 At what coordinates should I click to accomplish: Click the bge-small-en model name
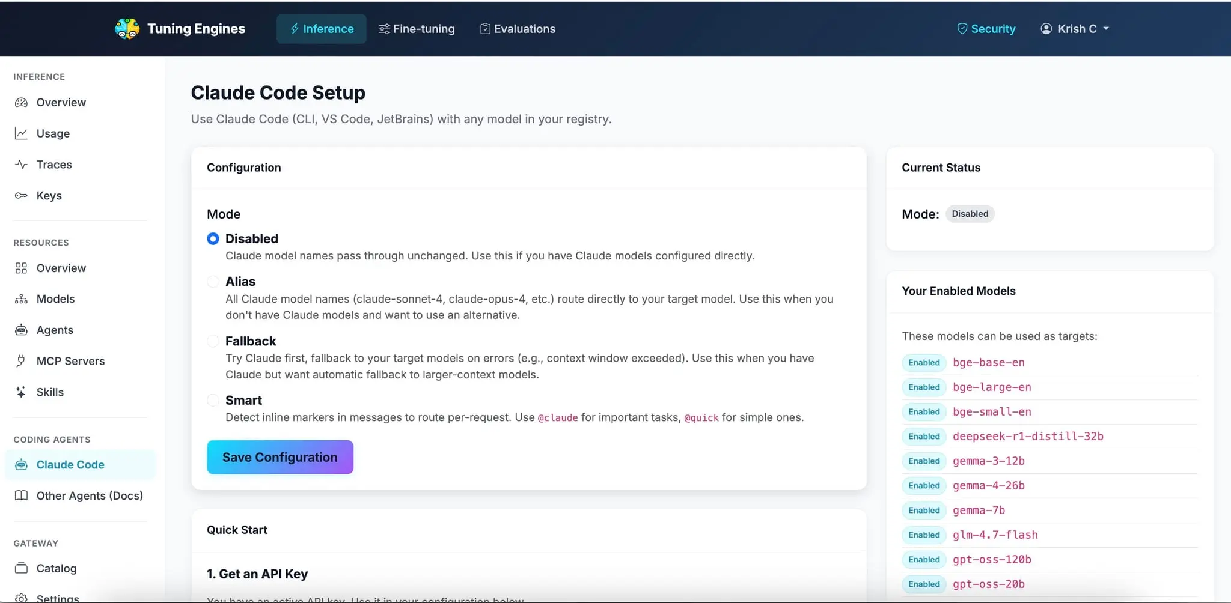point(992,412)
